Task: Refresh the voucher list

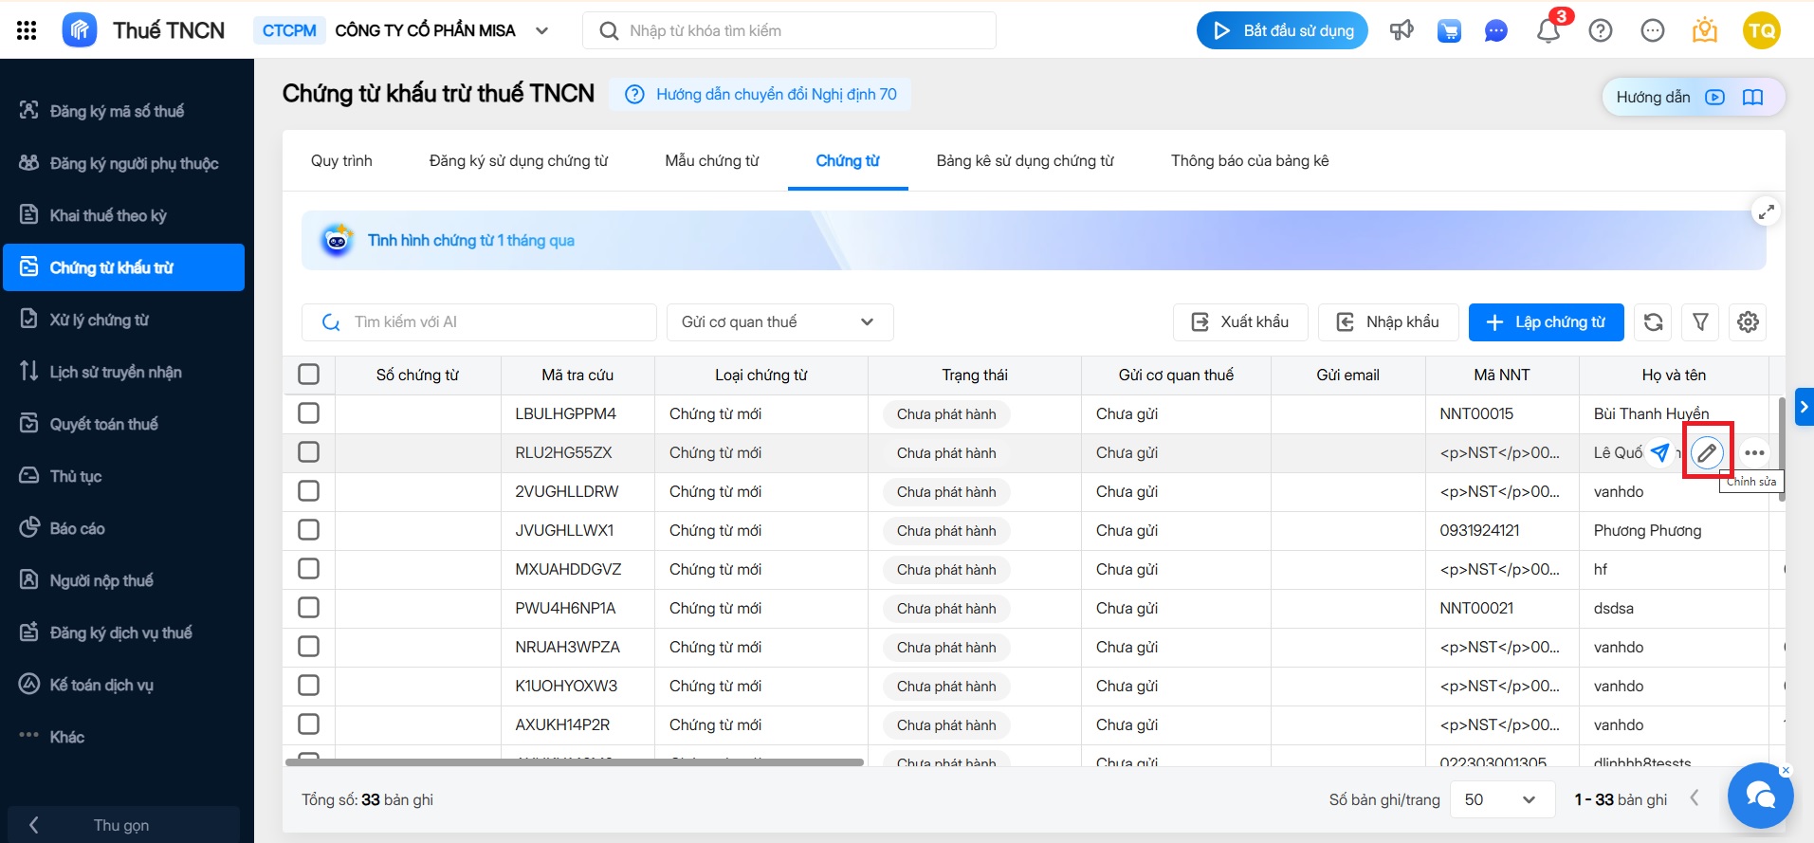Action: tap(1653, 322)
